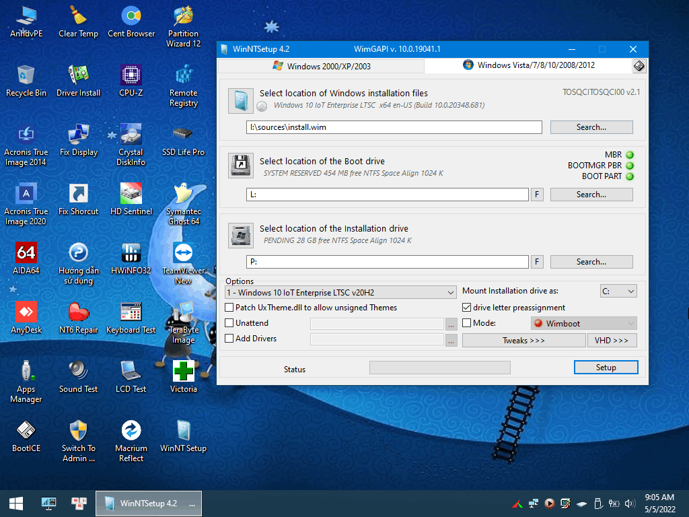Tick the Unattend checkbox
This screenshot has width=689, height=517.
pyautogui.click(x=229, y=323)
